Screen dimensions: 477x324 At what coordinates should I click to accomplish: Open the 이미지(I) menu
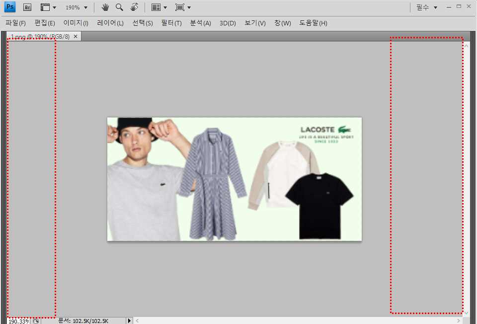76,23
